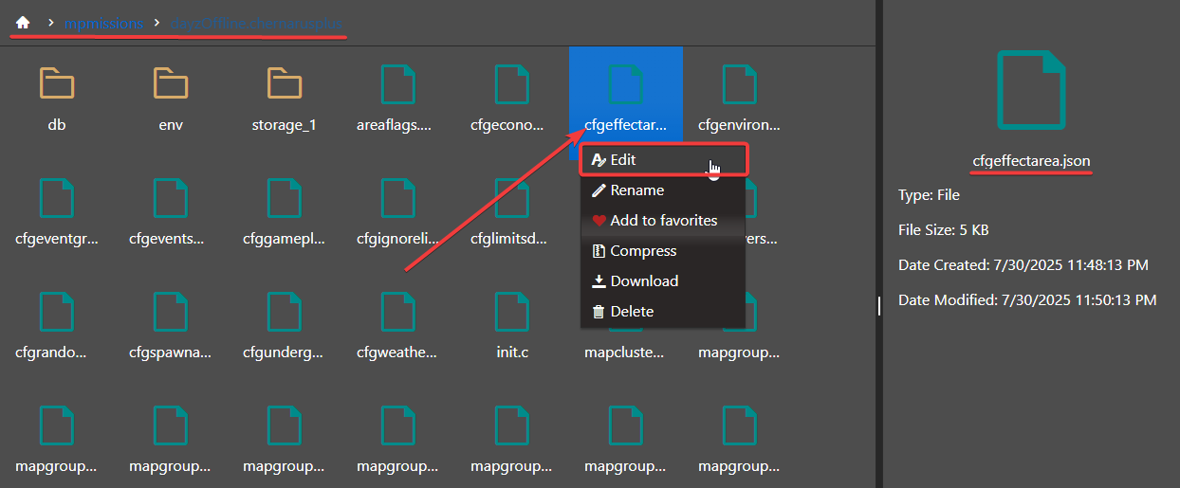Select the cfgunderg... file
The width and height of the screenshot is (1180, 488).
pos(285,327)
